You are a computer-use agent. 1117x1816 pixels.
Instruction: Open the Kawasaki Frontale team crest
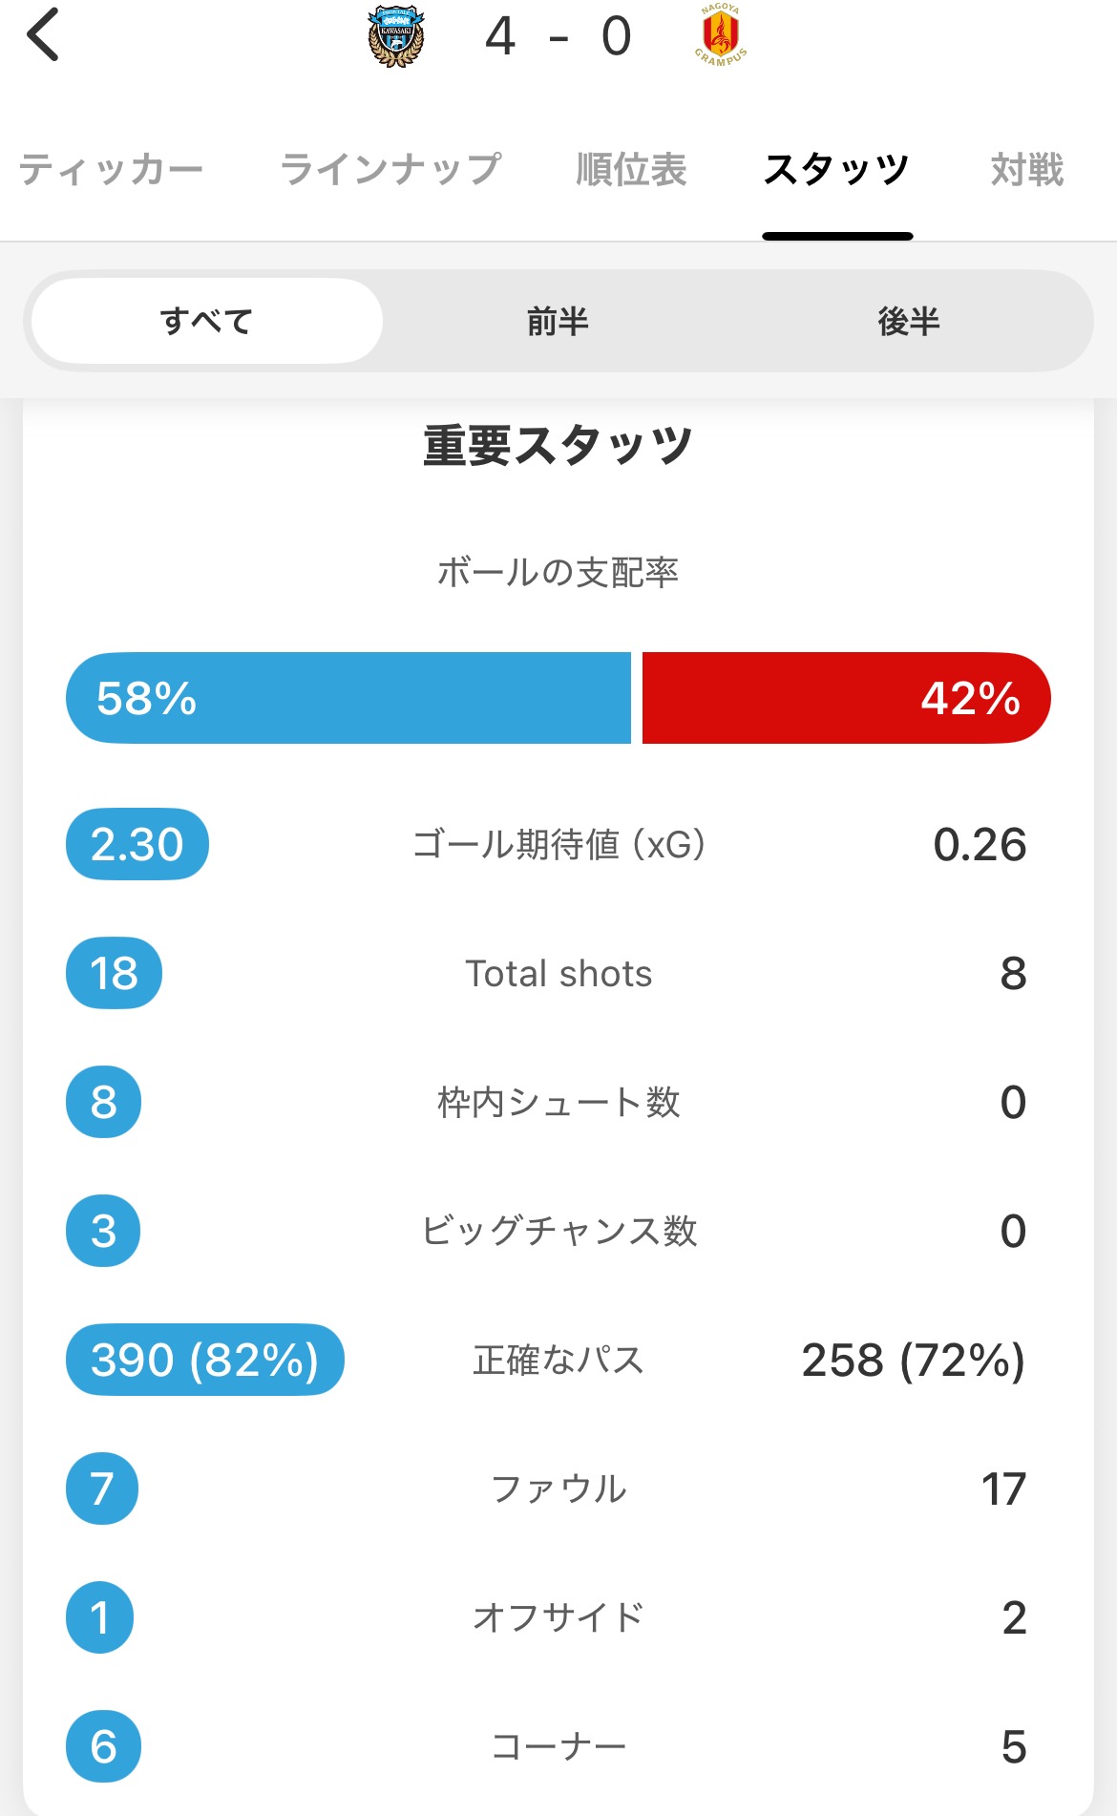396,37
